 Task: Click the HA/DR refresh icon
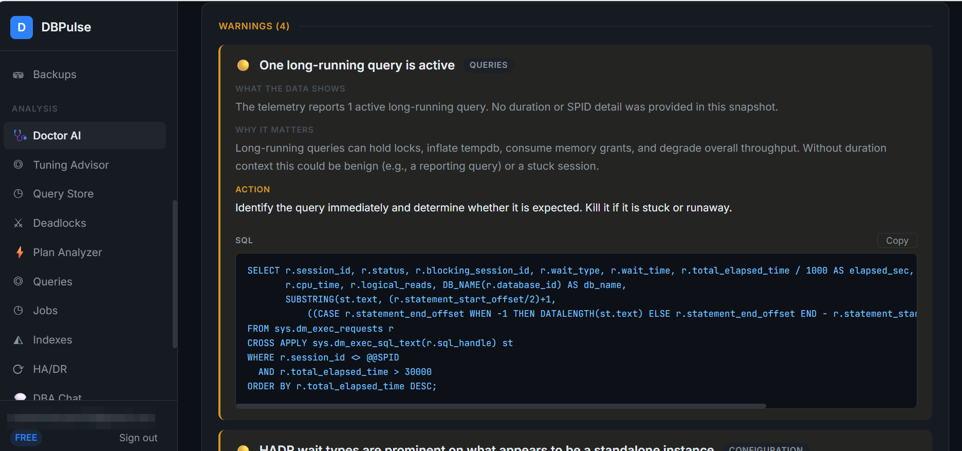18,369
